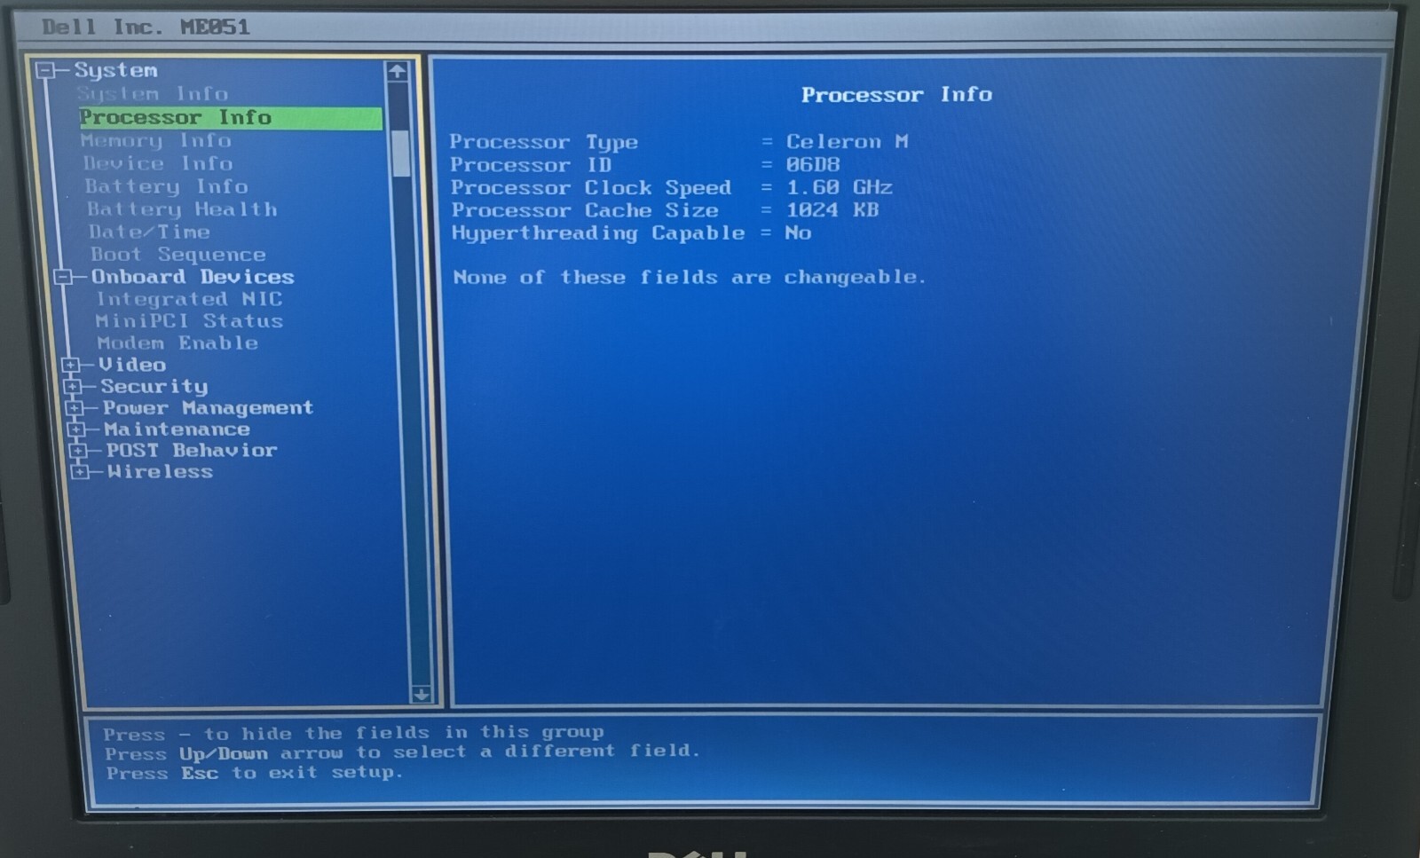This screenshot has height=858, width=1420.
Task: Click 'None of these fields are changeable' text
Action: pyautogui.click(x=689, y=278)
